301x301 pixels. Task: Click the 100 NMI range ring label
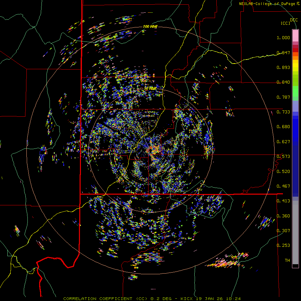pos(150,26)
